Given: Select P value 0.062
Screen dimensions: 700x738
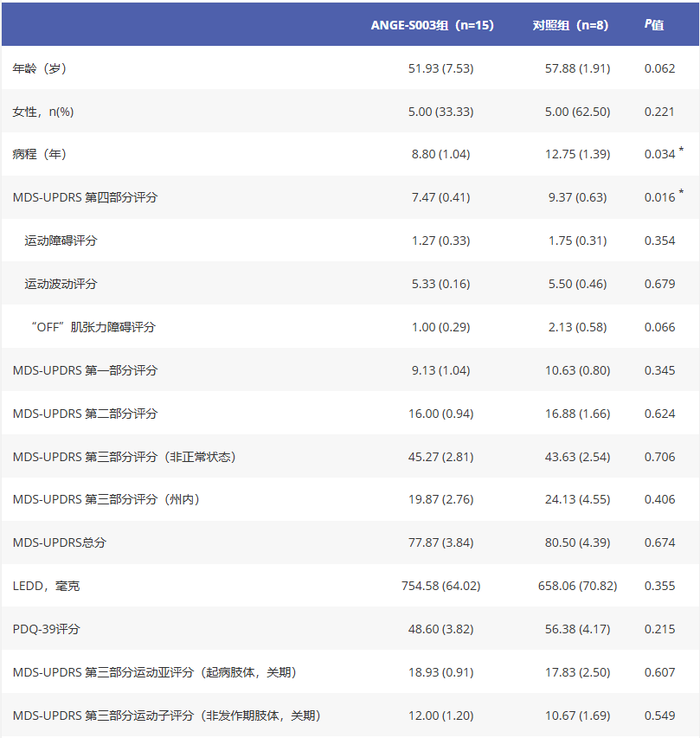Looking at the screenshot, I should [x=659, y=68].
